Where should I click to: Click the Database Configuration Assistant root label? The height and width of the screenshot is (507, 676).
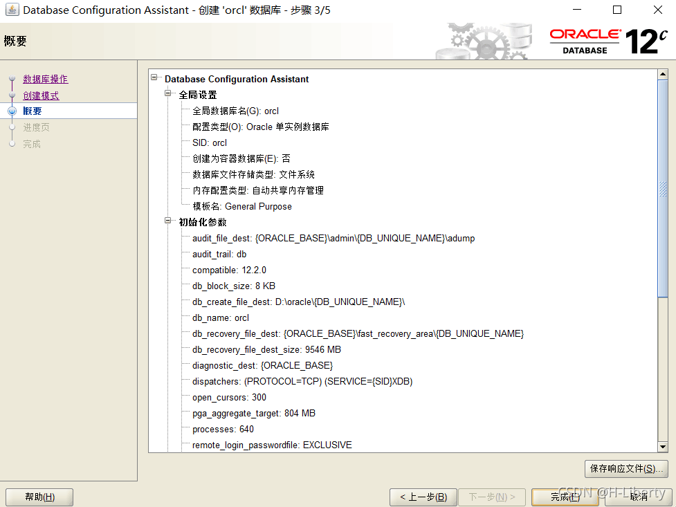tap(237, 80)
